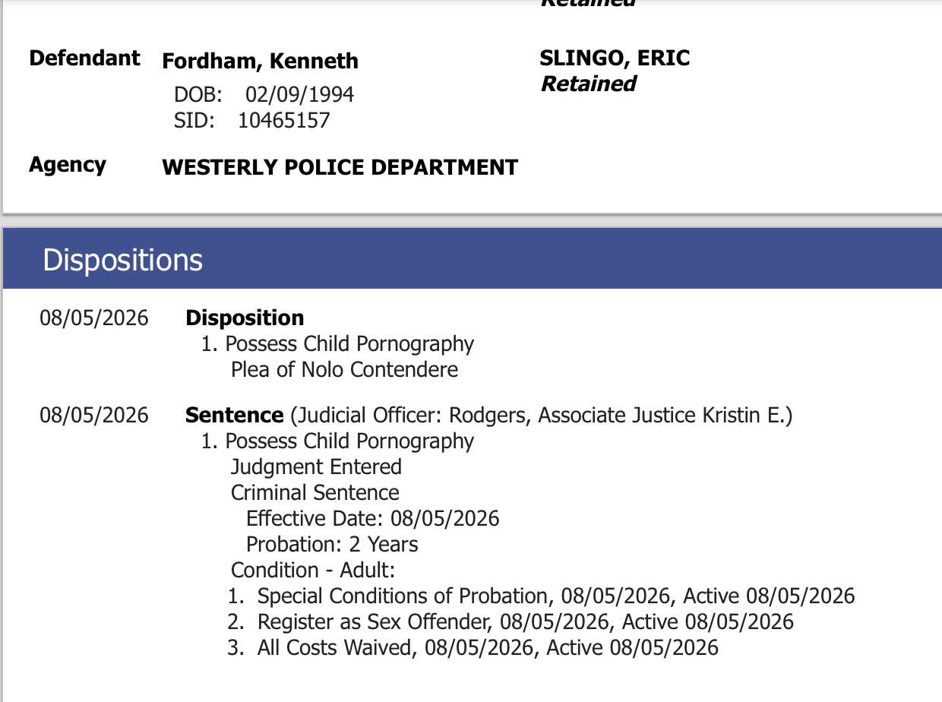Click the Effective Date: 08/05/2026 line

click(x=373, y=518)
